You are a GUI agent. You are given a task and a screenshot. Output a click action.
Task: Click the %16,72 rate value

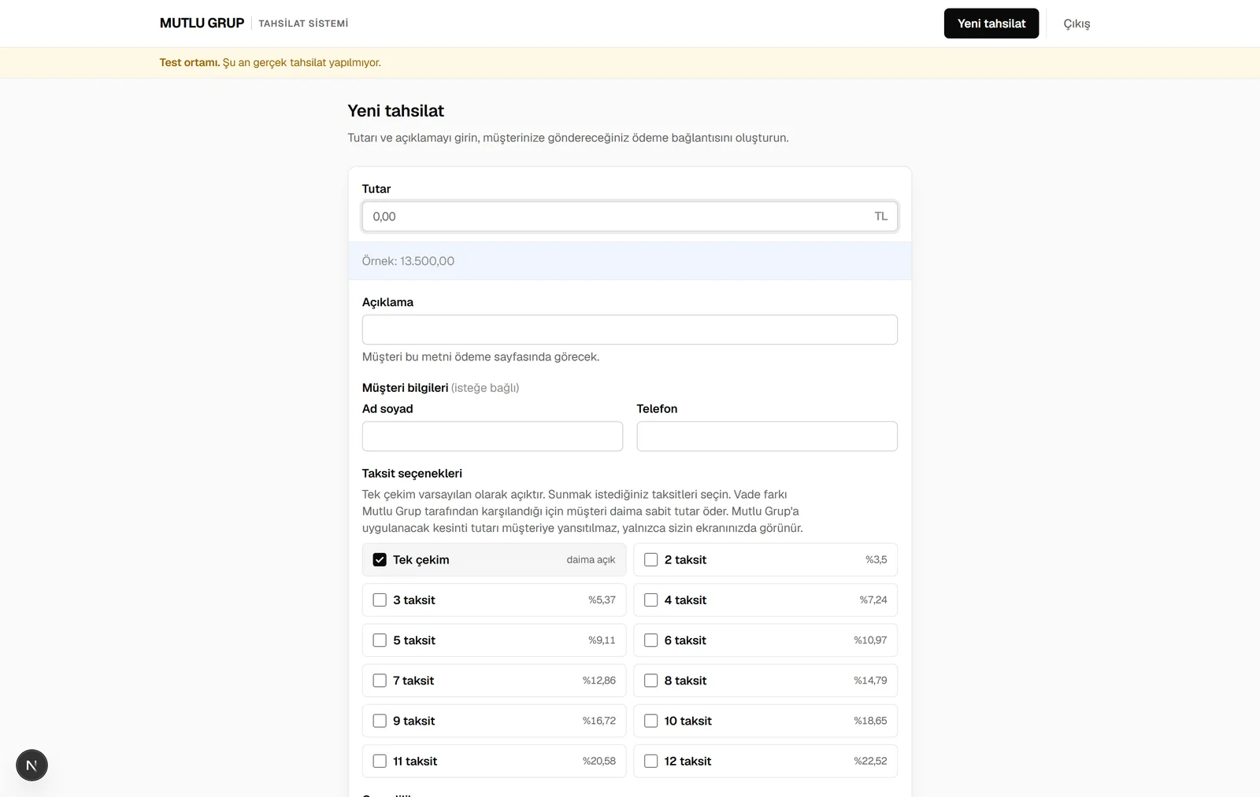599,721
